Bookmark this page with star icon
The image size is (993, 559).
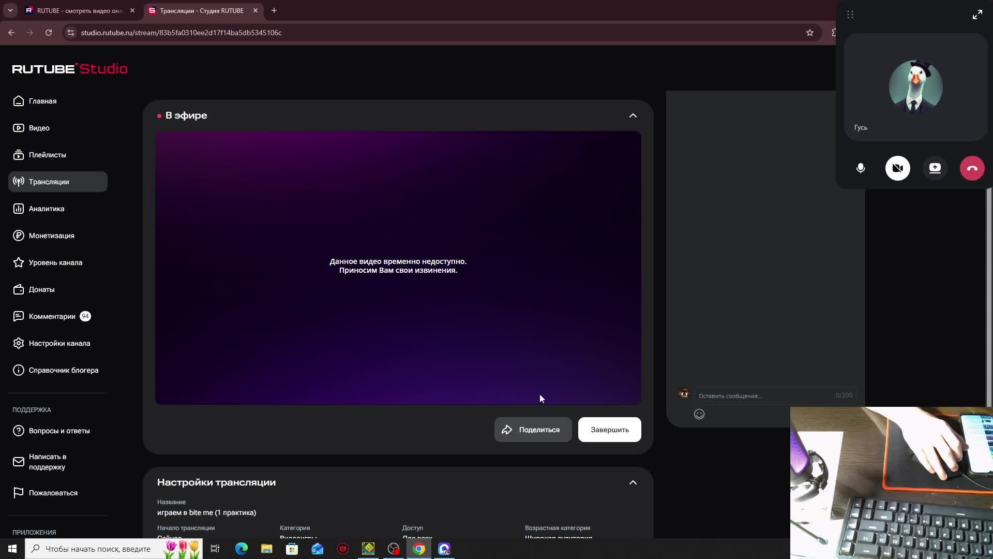click(x=809, y=33)
